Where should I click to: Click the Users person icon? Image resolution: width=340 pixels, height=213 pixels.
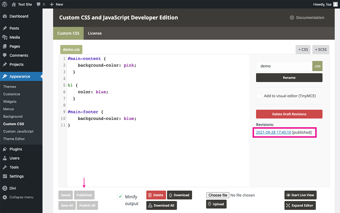point(5,158)
